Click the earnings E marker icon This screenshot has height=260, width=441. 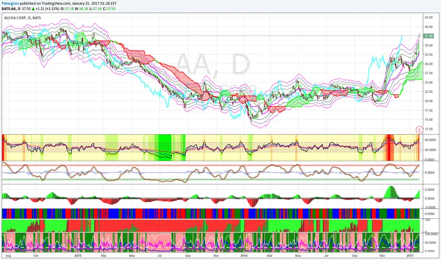[419, 130]
